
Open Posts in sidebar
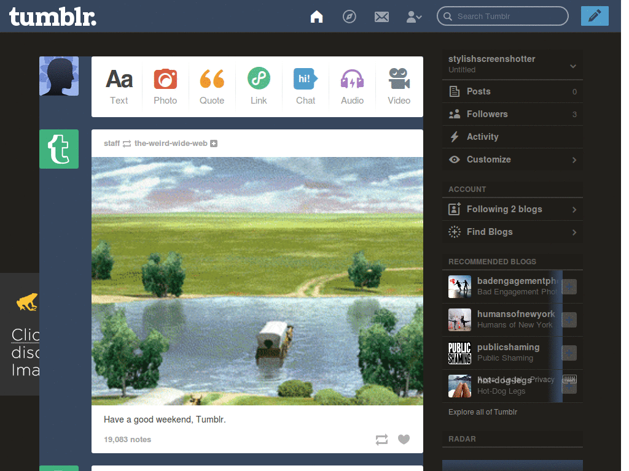click(x=512, y=91)
